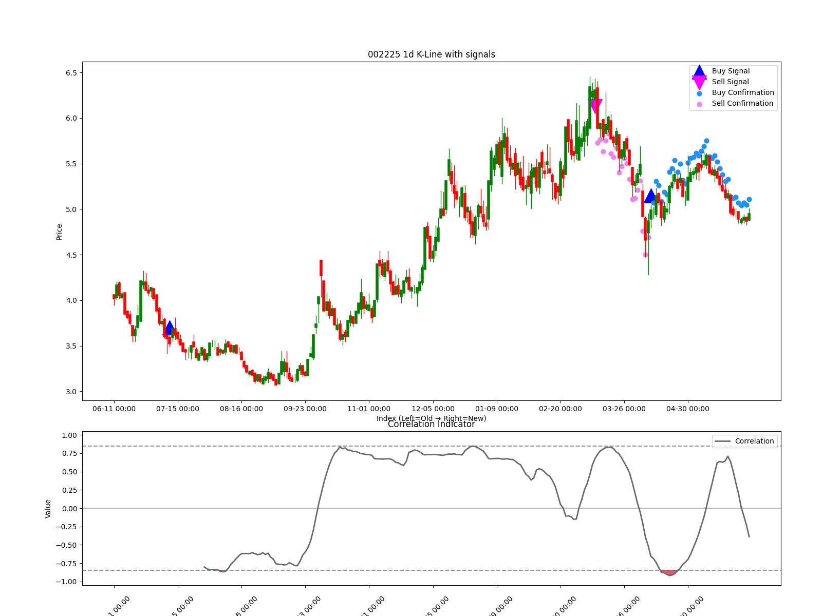
Task: Click the blue Buy Confirmation dot in legend
Action: point(699,93)
